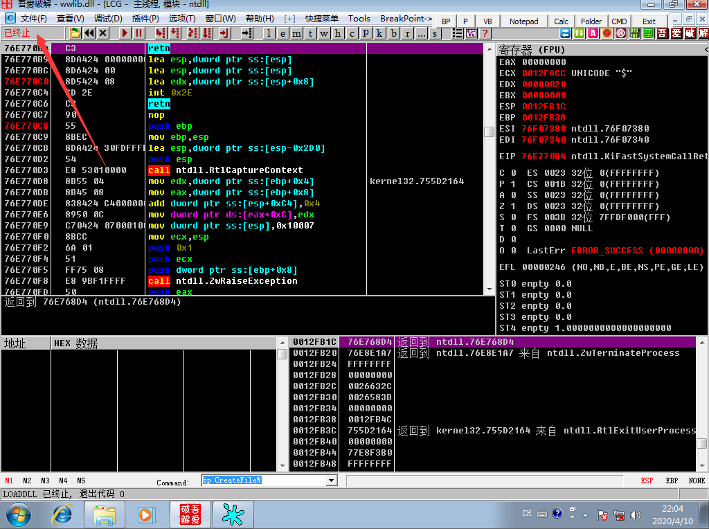
Task: Run the program with the red play icon
Action: point(125,33)
